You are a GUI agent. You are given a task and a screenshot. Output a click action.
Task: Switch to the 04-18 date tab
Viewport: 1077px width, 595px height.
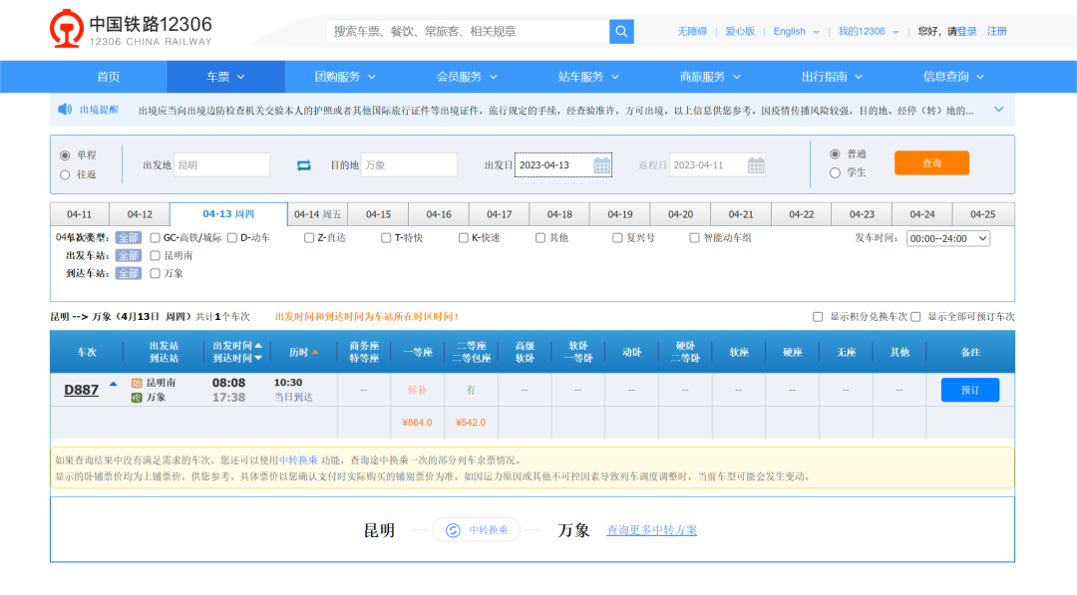click(559, 215)
